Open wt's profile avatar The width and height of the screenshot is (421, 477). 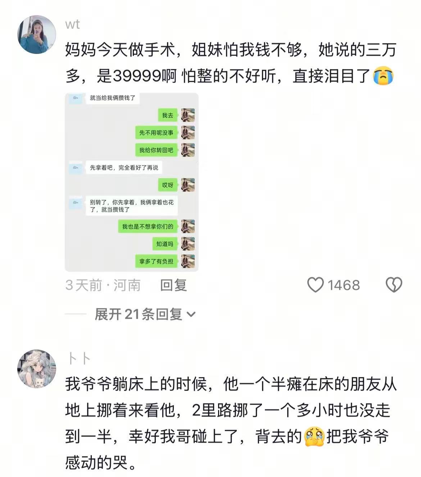tap(37, 35)
